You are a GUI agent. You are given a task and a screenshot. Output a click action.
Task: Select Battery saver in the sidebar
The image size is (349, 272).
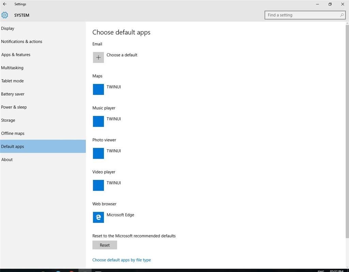[x=43, y=94]
